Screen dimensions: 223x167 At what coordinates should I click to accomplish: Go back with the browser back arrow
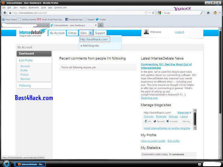5,13
